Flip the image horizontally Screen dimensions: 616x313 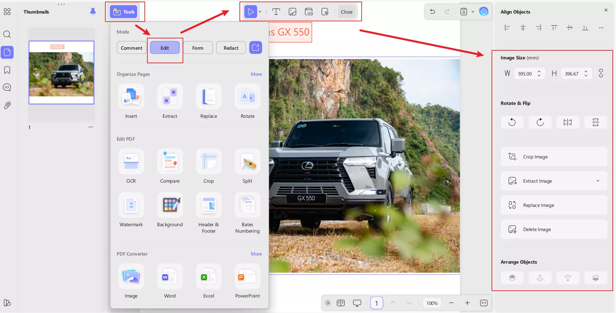point(568,122)
